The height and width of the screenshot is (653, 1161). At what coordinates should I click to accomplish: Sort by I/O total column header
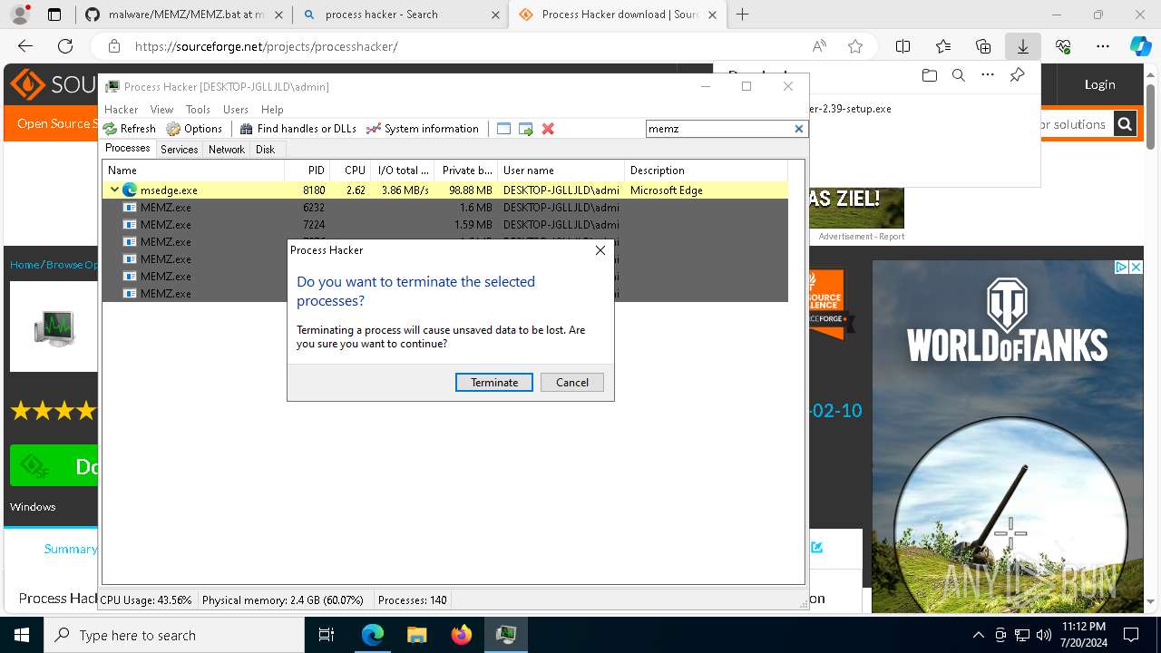pyautogui.click(x=403, y=171)
